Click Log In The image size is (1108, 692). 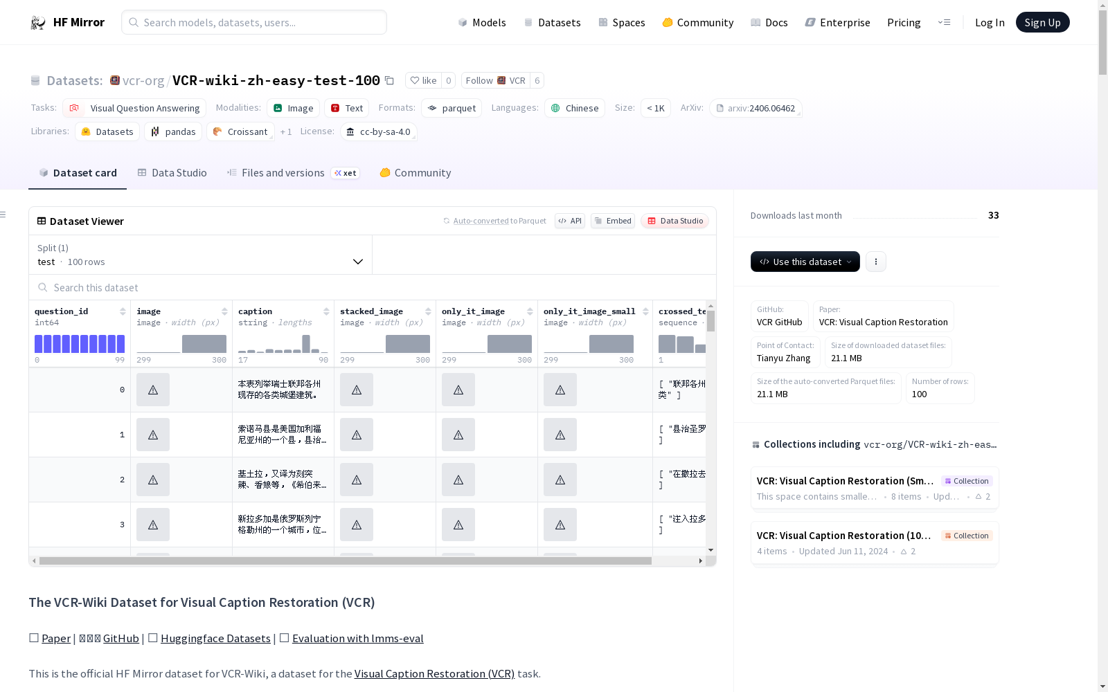990,22
